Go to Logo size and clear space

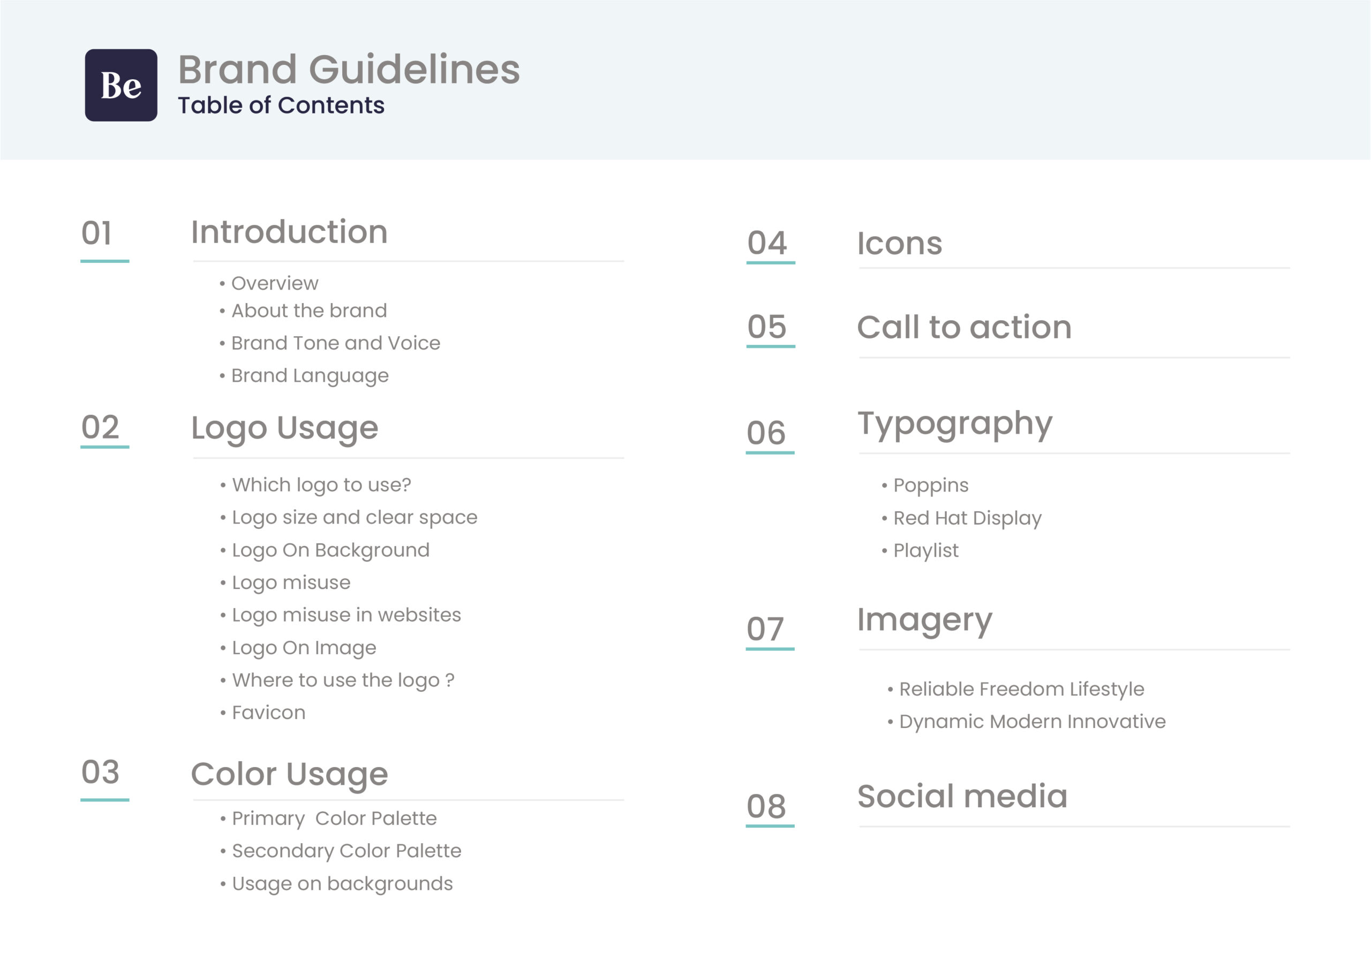coord(355,517)
